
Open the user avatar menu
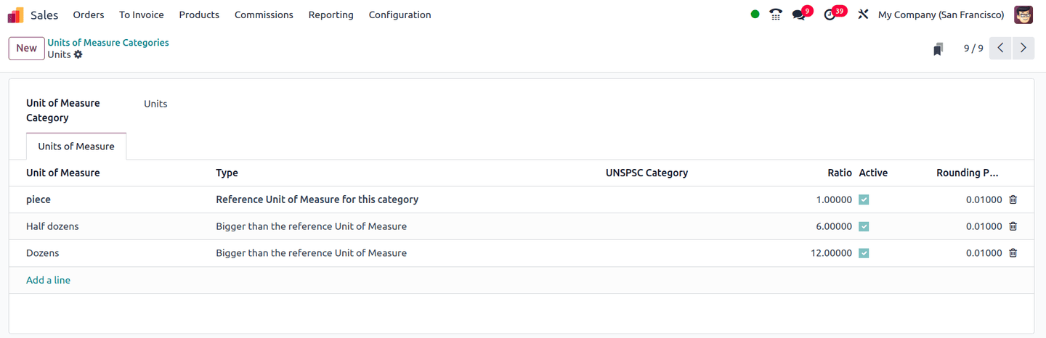tap(1023, 15)
